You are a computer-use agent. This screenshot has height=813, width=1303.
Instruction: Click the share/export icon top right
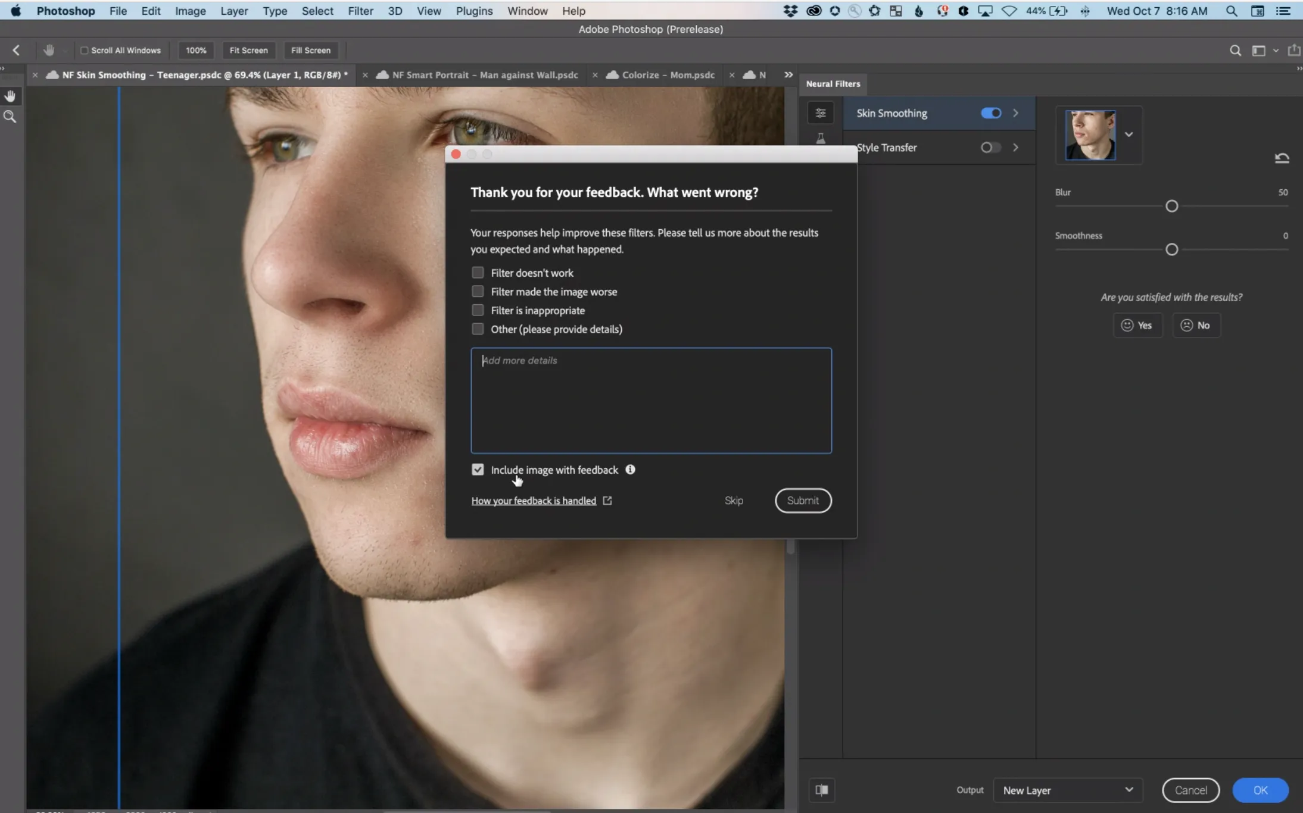[x=1295, y=50]
